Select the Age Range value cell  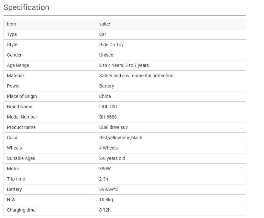coord(124,65)
